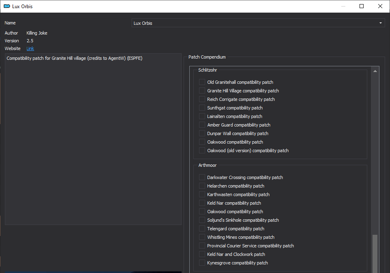
Task: Check Darkwater Crossing compatibility patch
Action: 202,177
